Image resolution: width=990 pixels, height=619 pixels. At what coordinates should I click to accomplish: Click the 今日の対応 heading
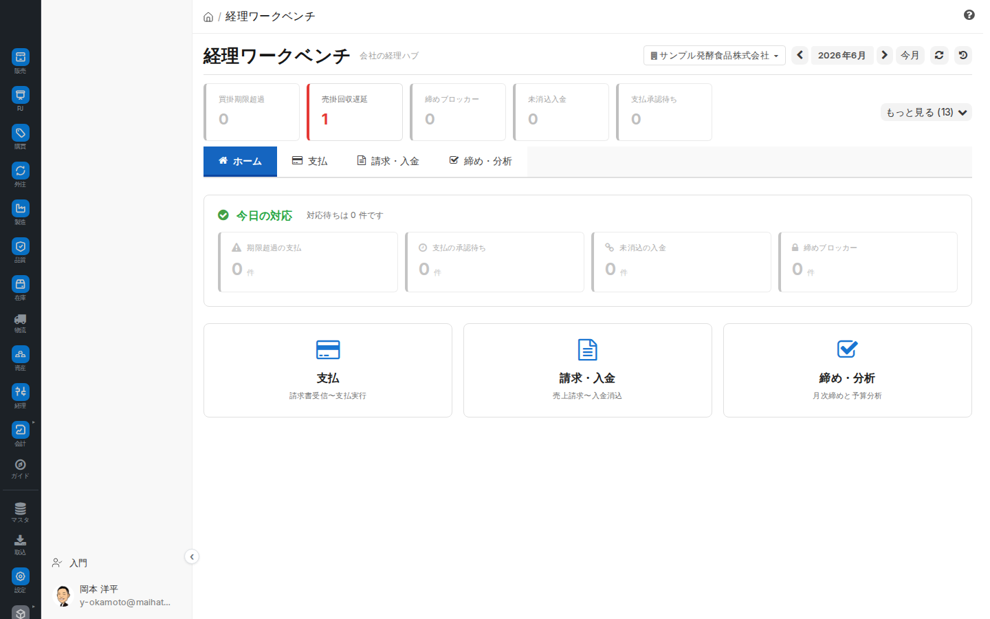click(264, 215)
